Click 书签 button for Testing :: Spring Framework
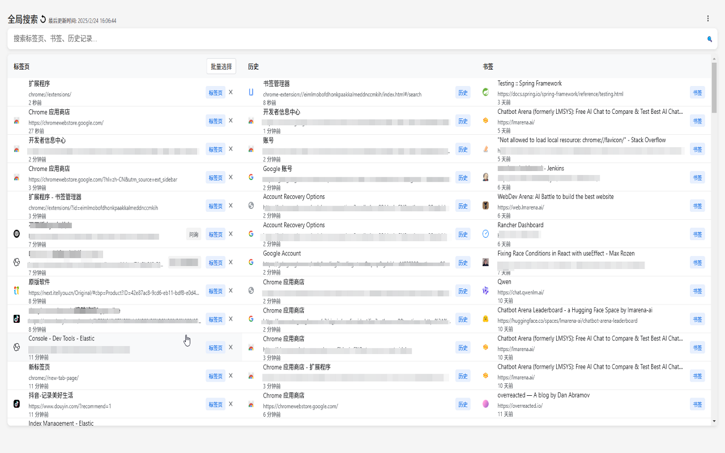This screenshot has width=725, height=453. point(697,92)
